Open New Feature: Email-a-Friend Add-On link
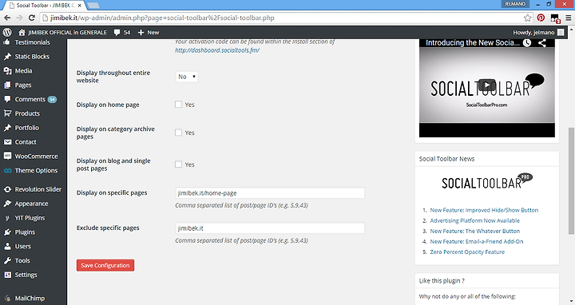The image size is (575, 305). (x=476, y=241)
